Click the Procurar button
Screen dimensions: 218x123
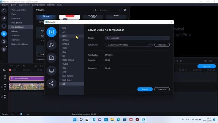click(x=162, y=45)
